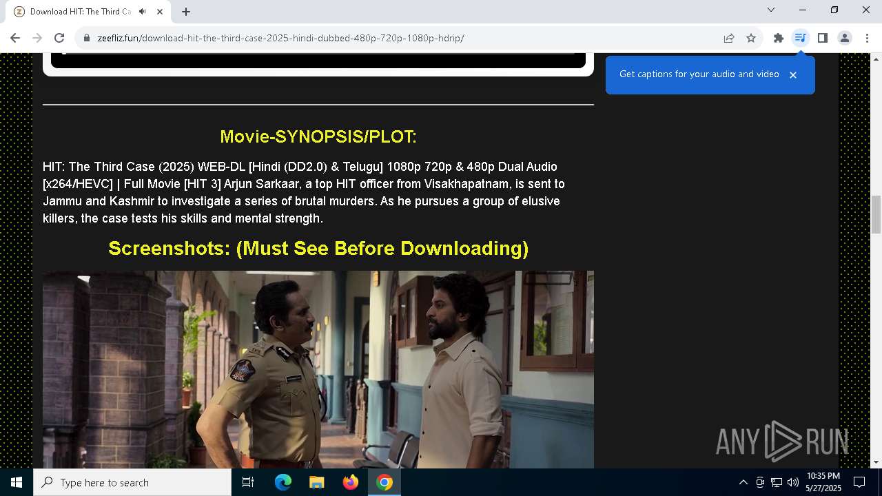Close the Download HIT tab
882x496 pixels.
pyautogui.click(x=160, y=12)
